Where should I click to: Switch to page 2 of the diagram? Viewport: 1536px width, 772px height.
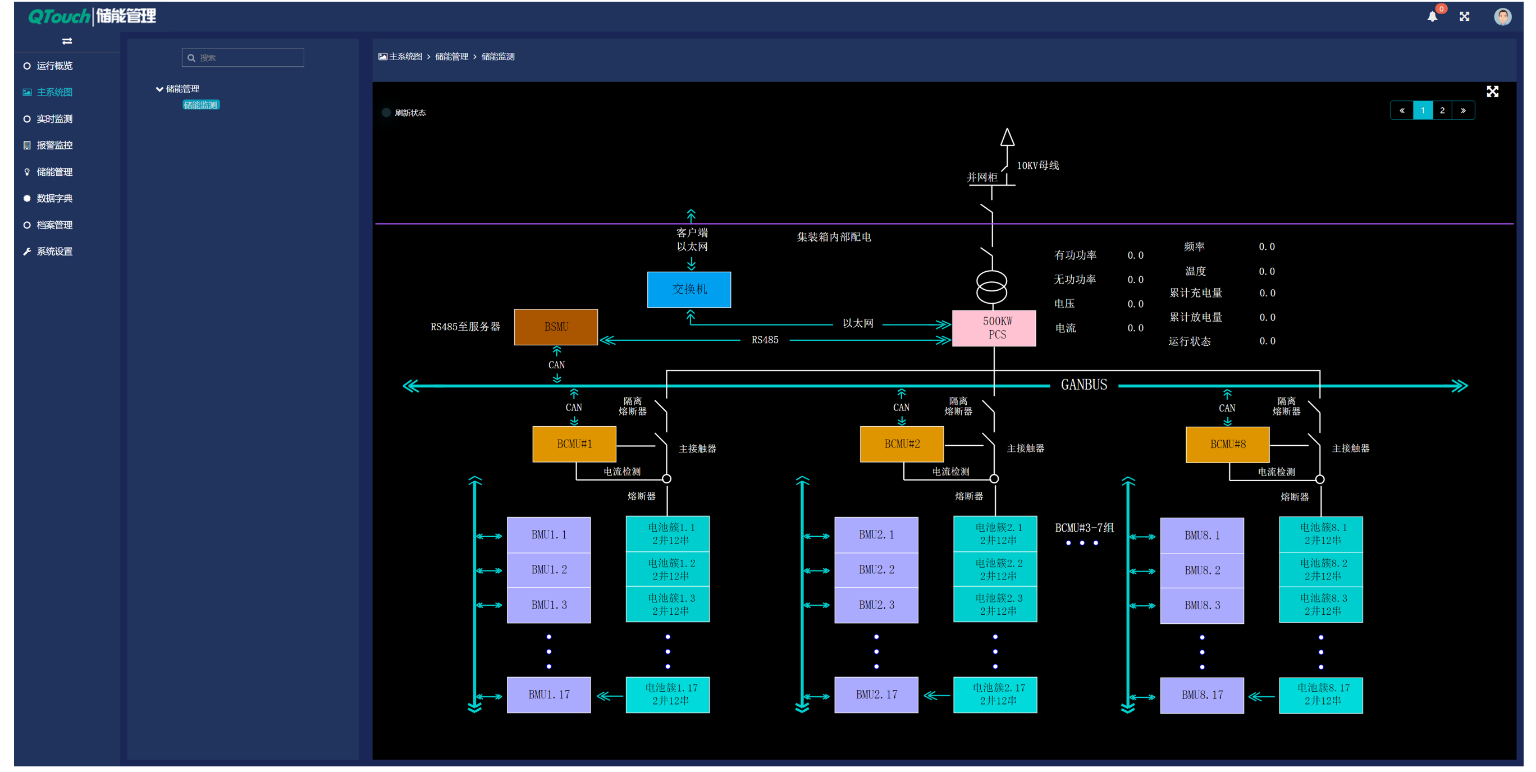[1442, 110]
